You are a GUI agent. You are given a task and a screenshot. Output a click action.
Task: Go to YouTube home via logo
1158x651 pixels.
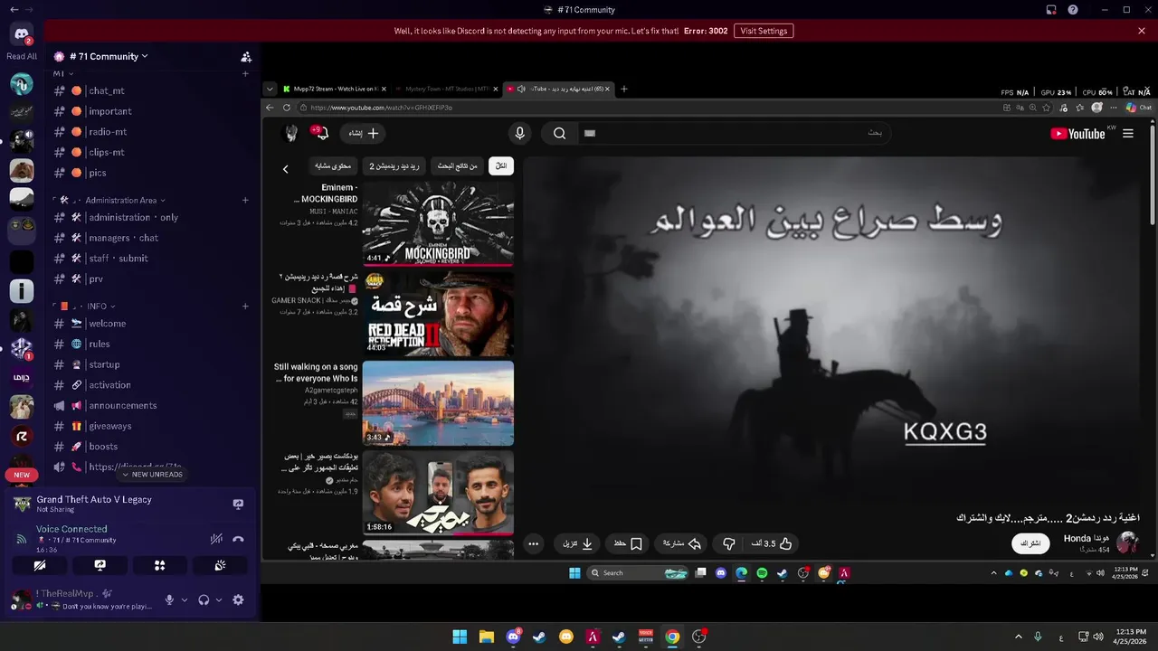(1077, 134)
